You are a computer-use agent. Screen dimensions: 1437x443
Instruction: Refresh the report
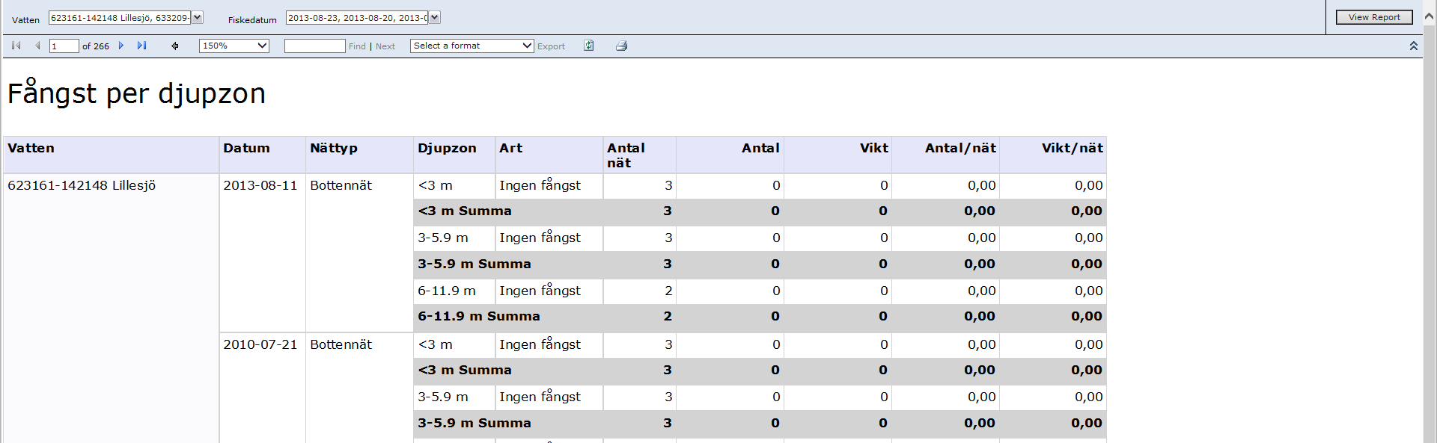[x=589, y=46]
